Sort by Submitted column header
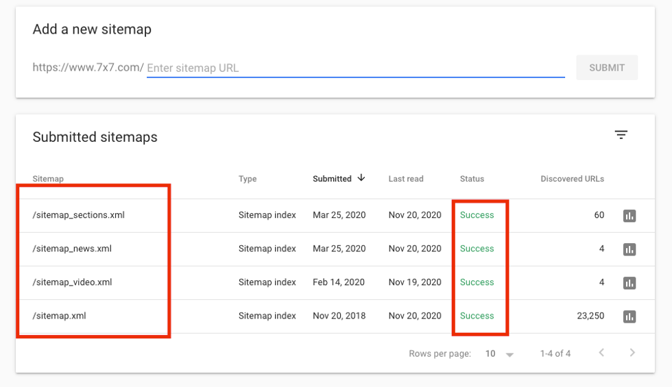The width and height of the screenshot is (672, 387). [332, 179]
